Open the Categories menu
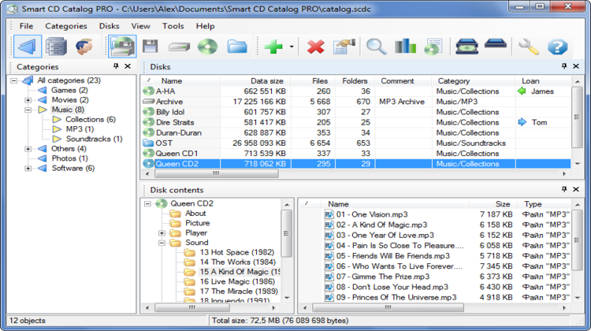 pyautogui.click(x=66, y=26)
